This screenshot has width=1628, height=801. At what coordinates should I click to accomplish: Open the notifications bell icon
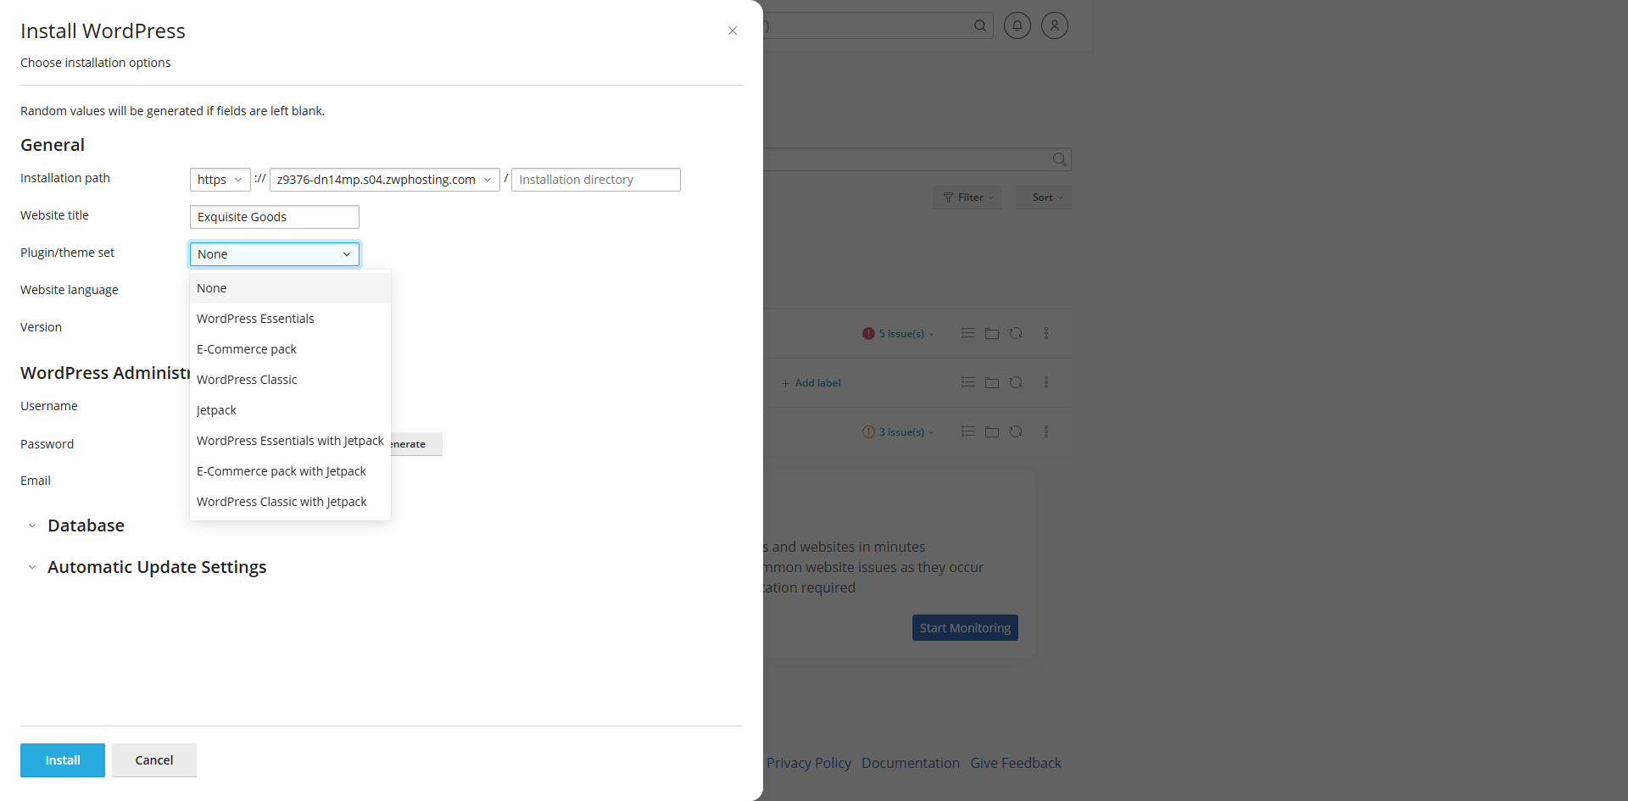tap(1017, 25)
